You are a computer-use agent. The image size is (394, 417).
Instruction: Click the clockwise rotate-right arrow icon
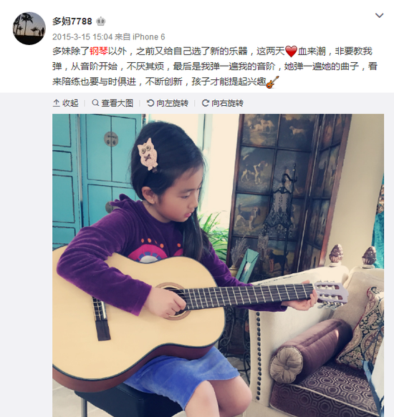pyautogui.click(x=205, y=103)
